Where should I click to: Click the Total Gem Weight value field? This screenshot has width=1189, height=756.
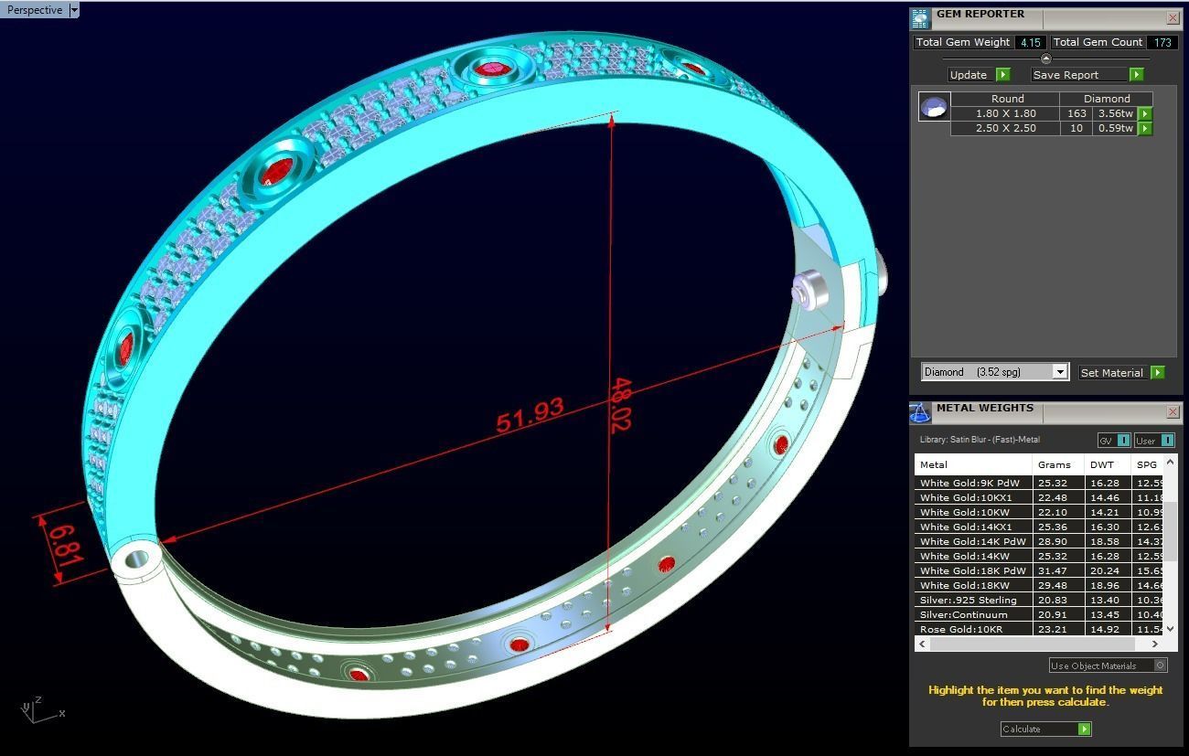pyautogui.click(x=1031, y=42)
